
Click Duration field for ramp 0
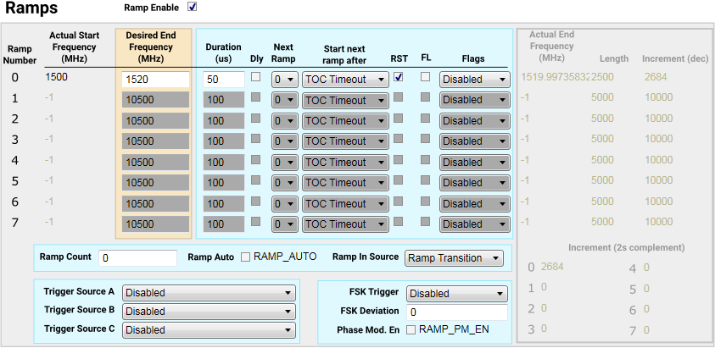coord(224,80)
